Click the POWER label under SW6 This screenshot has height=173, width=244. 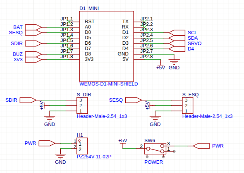point(154,162)
